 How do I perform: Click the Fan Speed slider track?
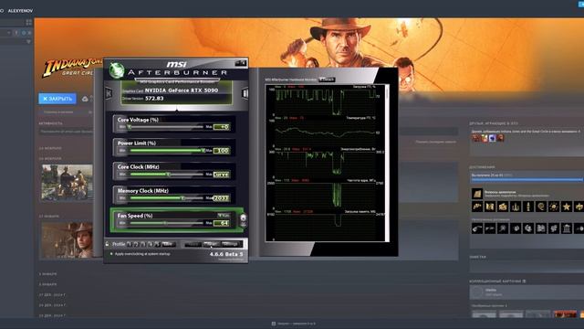(166, 223)
